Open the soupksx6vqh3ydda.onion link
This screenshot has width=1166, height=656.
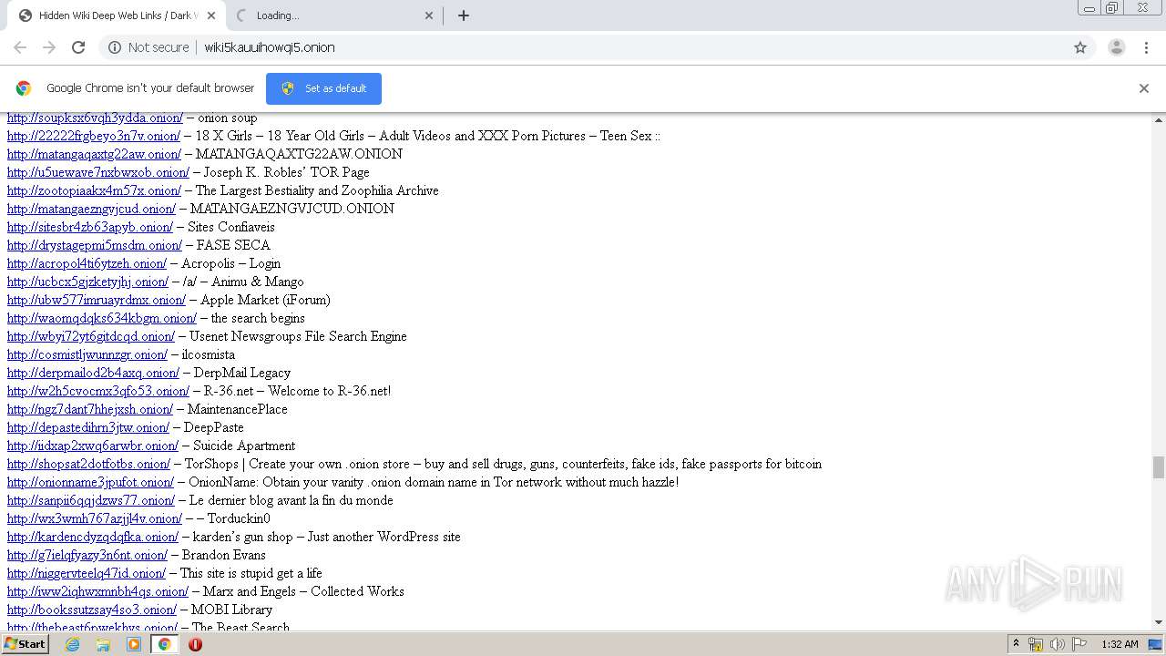click(x=95, y=118)
